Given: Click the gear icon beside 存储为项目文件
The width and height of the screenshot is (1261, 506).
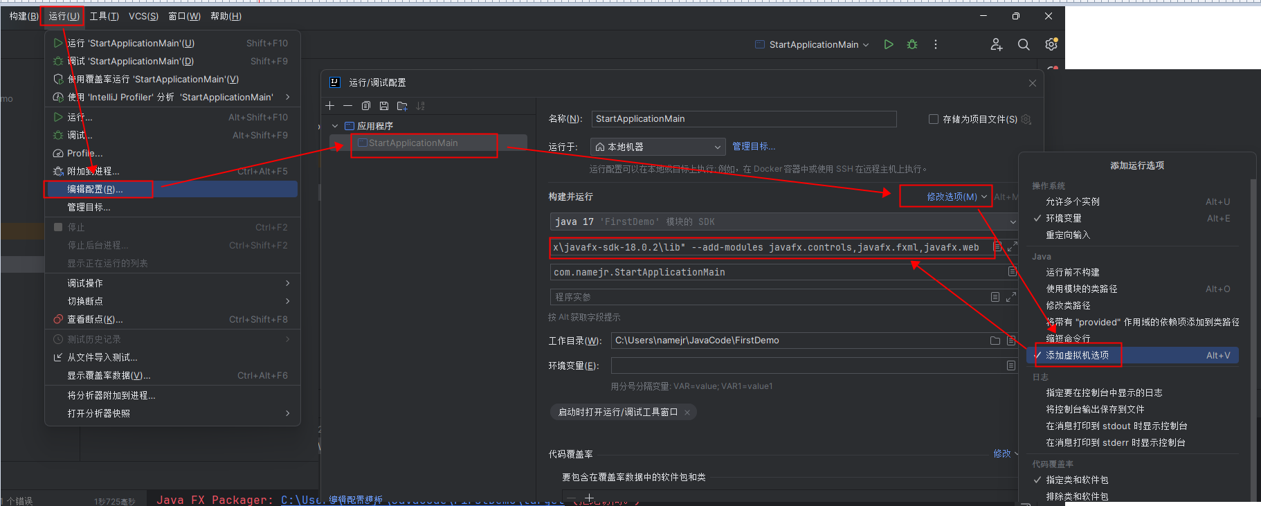Looking at the screenshot, I should click(x=1026, y=119).
